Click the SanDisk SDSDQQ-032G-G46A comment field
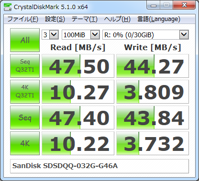 click(99, 166)
